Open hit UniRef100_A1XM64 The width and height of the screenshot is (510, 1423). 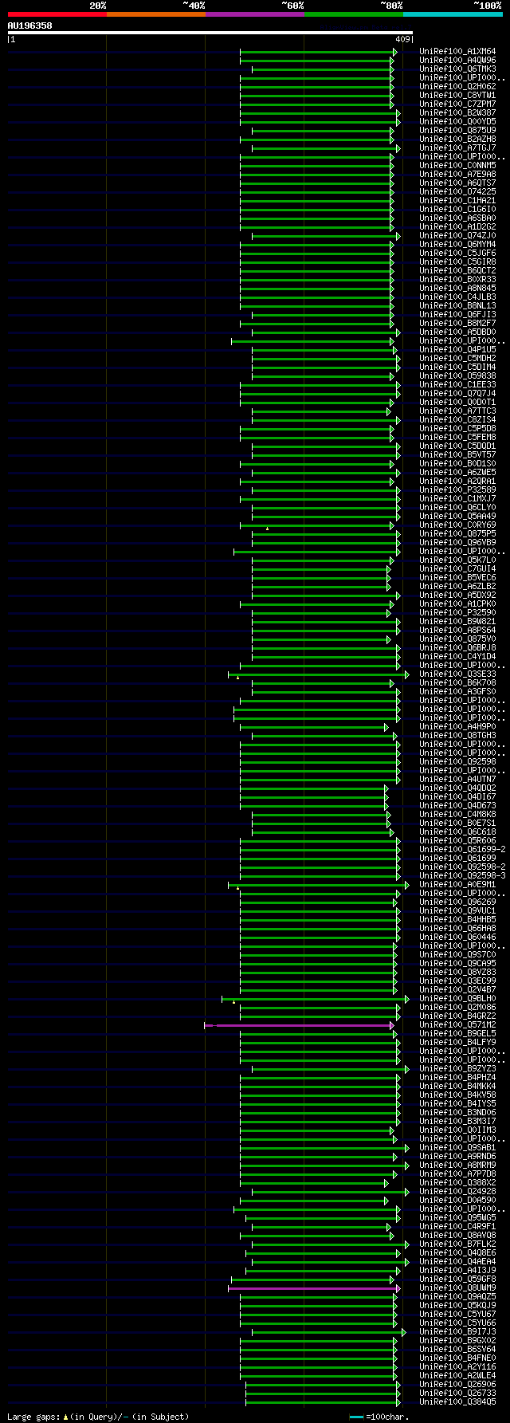pos(457,52)
